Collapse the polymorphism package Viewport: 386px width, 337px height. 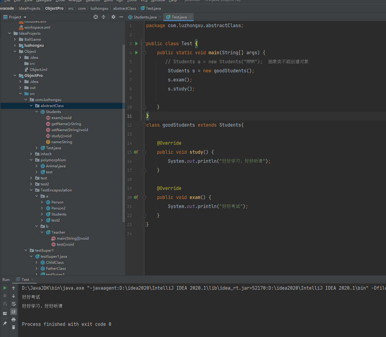31,160
